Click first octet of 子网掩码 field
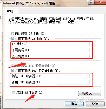Screen dimensions: 106x109 [x=62, y=50]
